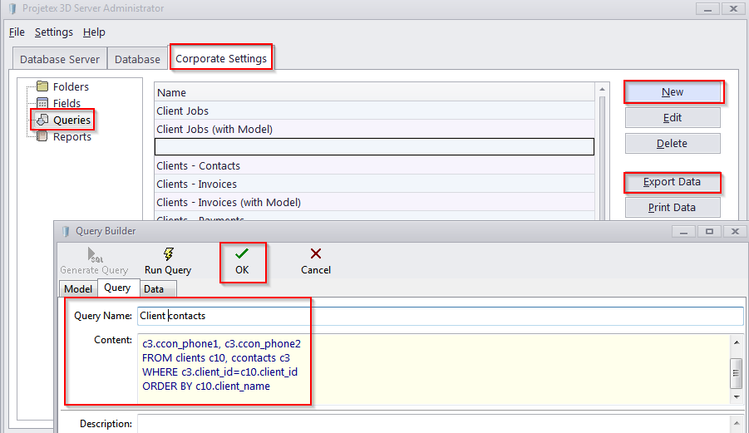Viewport: 749px width, 433px height.
Task: Open the Reports item in tree
Action: pyautogui.click(x=71, y=136)
